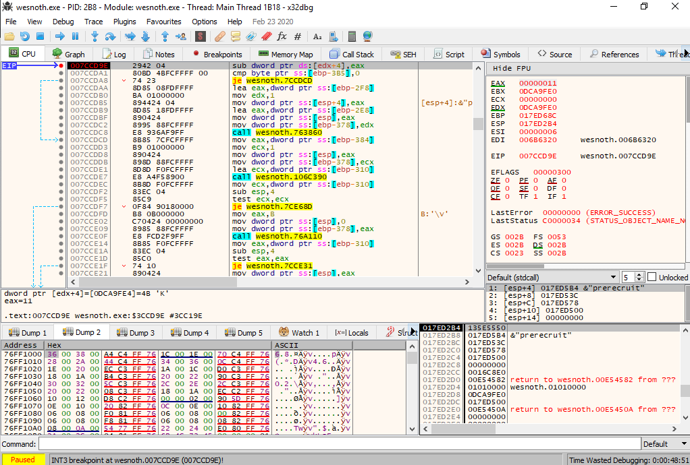Open Patches via bandage icon
The height and width of the screenshot is (465, 690).
[220, 36]
